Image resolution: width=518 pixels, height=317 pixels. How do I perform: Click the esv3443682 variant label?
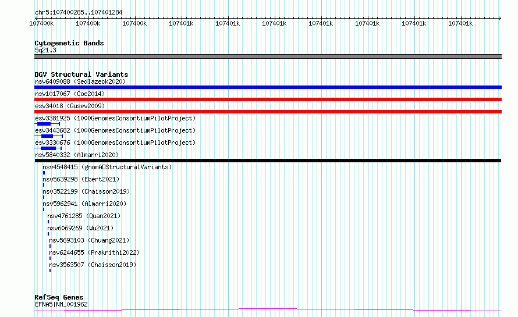[x=115, y=130]
